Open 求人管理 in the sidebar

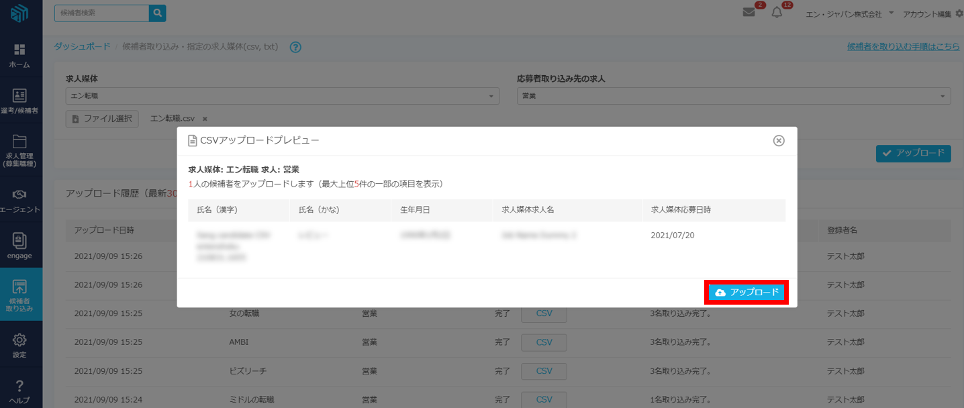pyautogui.click(x=20, y=150)
